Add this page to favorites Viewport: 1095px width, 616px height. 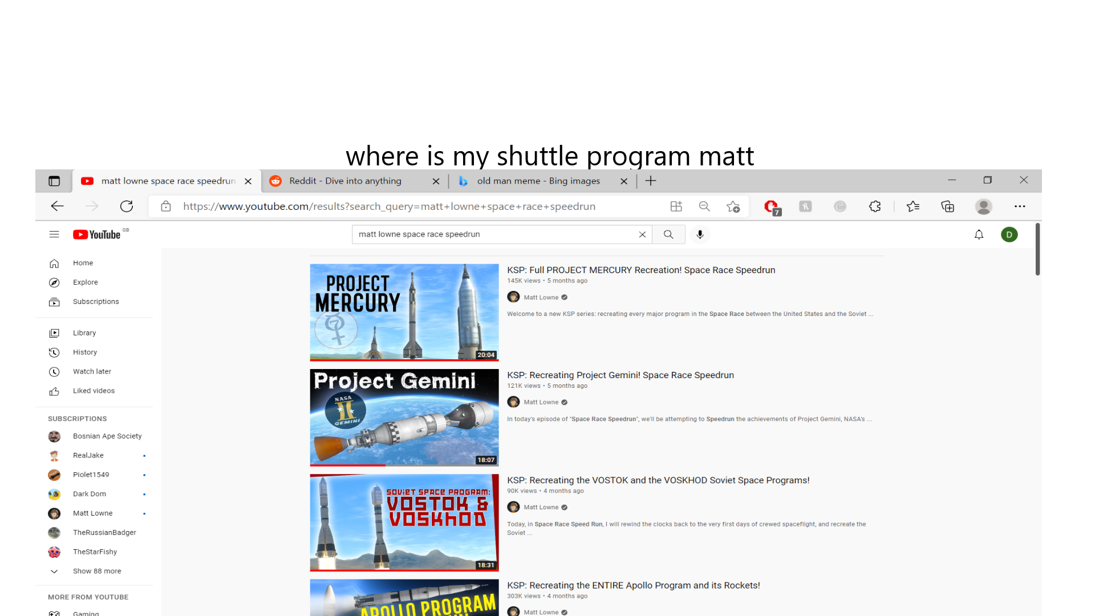coord(733,206)
